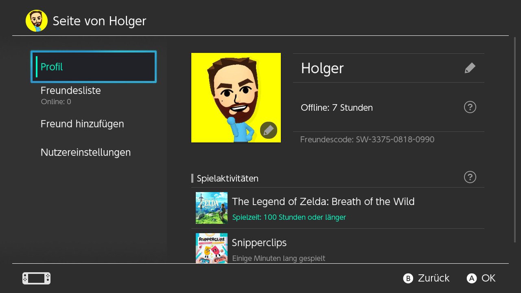This screenshot has height=293, width=521.
Task: Select the title The Legend of Zelda: Breath of the Wild
Action: (x=323, y=201)
